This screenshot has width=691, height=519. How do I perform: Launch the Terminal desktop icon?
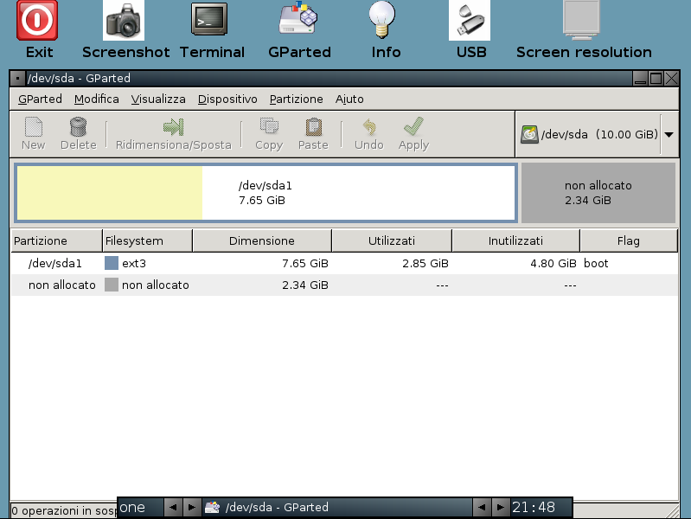(209, 19)
